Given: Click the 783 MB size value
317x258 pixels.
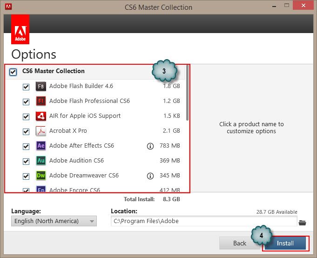Looking at the screenshot, I should point(170,146).
